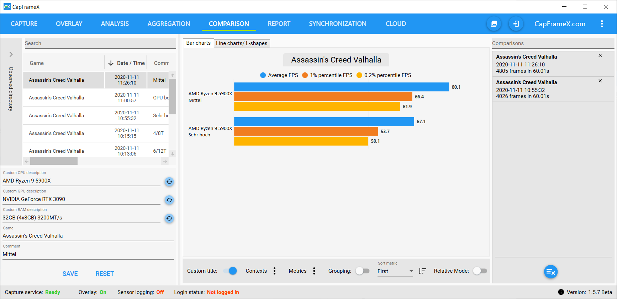Click the 1% percentile FPS legend swatch
The image size is (617, 299).
(x=305, y=75)
